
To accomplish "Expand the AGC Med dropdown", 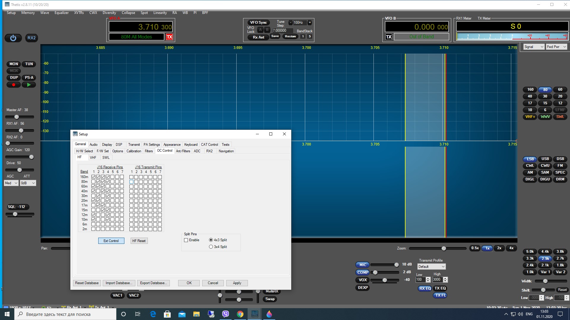I will point(11,183).
